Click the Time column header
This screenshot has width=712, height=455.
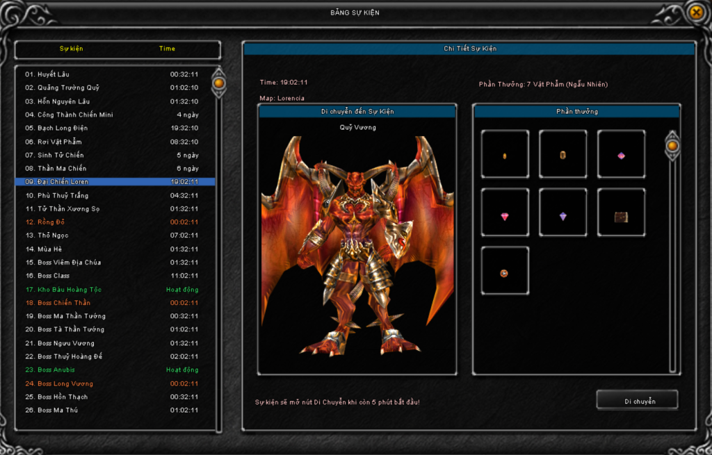pos(167,49)
